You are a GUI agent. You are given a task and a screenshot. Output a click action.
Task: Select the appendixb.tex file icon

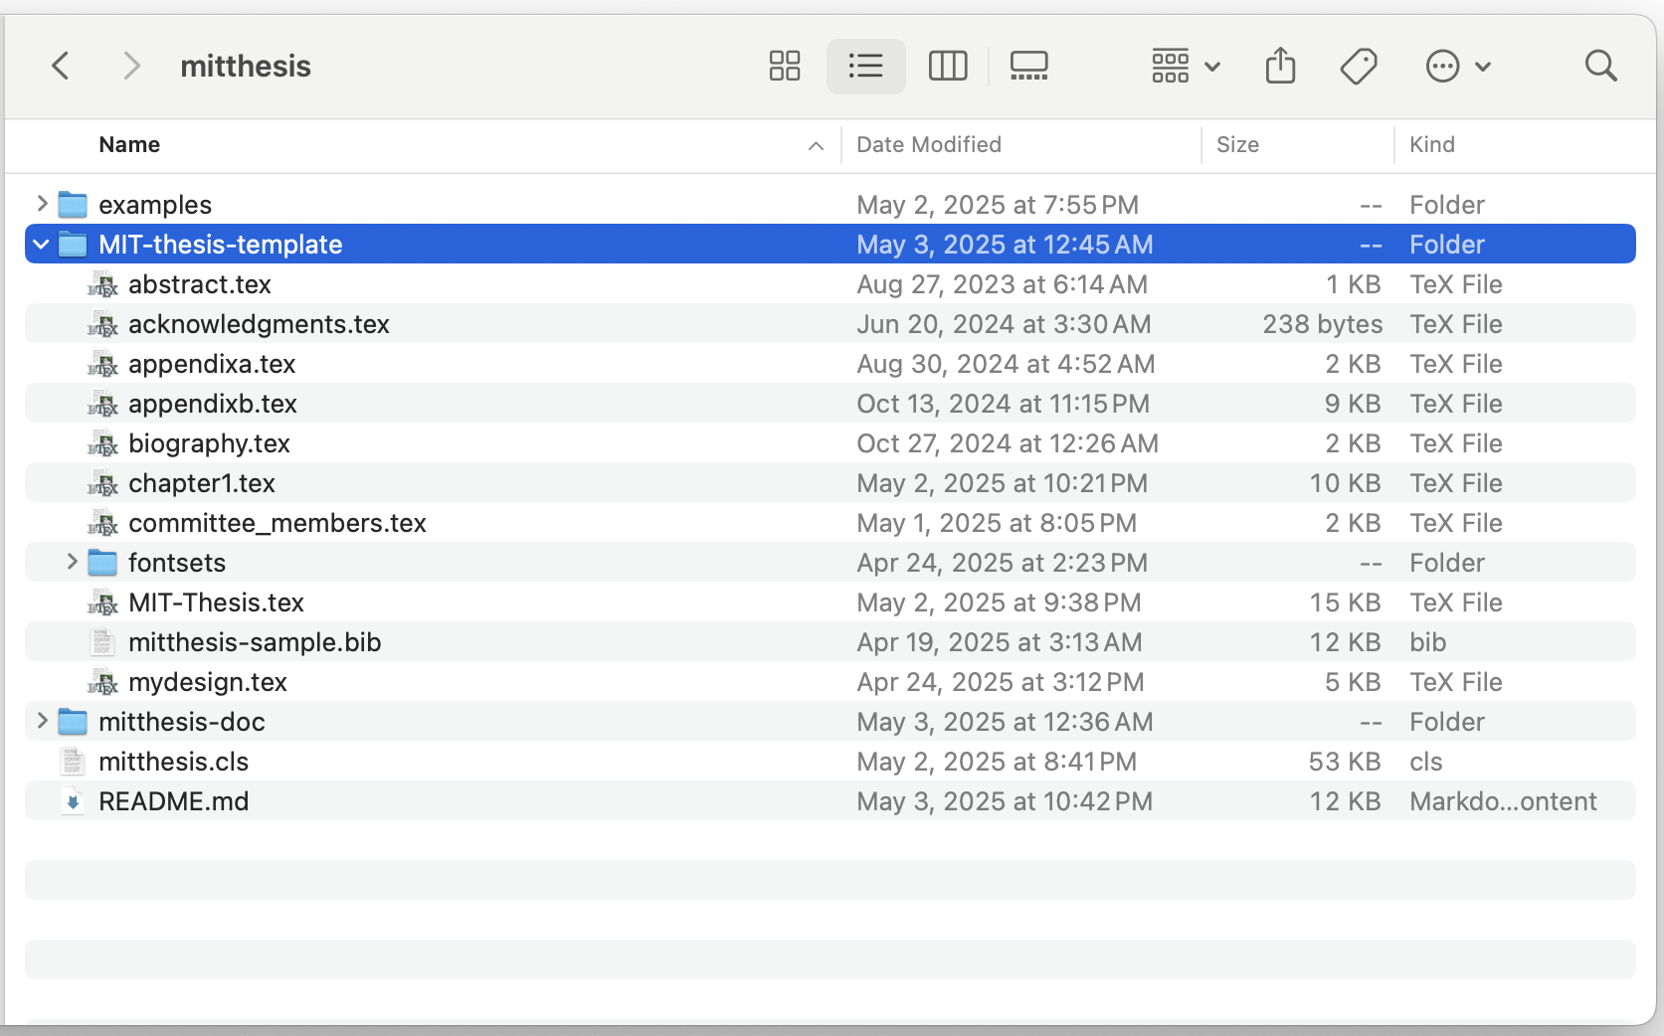[x=102, y=404]
